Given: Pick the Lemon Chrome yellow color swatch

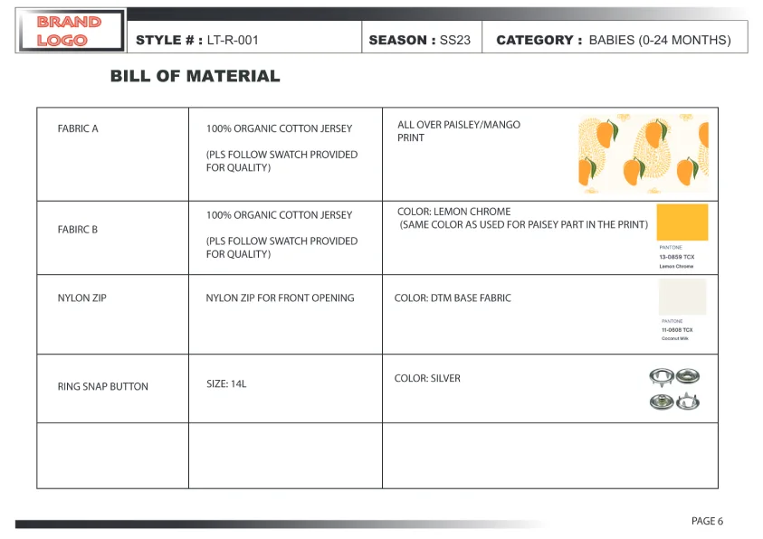Looking at the screenshot, I should pos(682,222).
